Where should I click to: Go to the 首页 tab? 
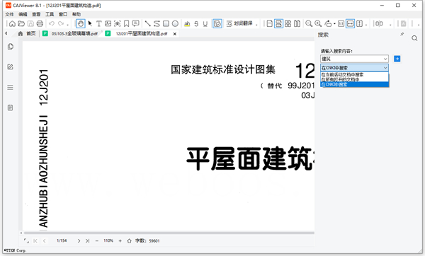pos(27,33)
